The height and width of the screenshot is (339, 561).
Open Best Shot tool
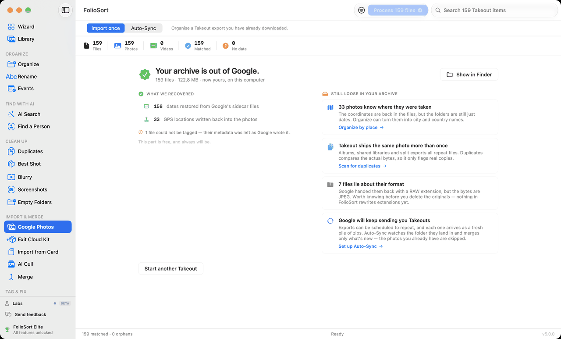coord(38,164)
